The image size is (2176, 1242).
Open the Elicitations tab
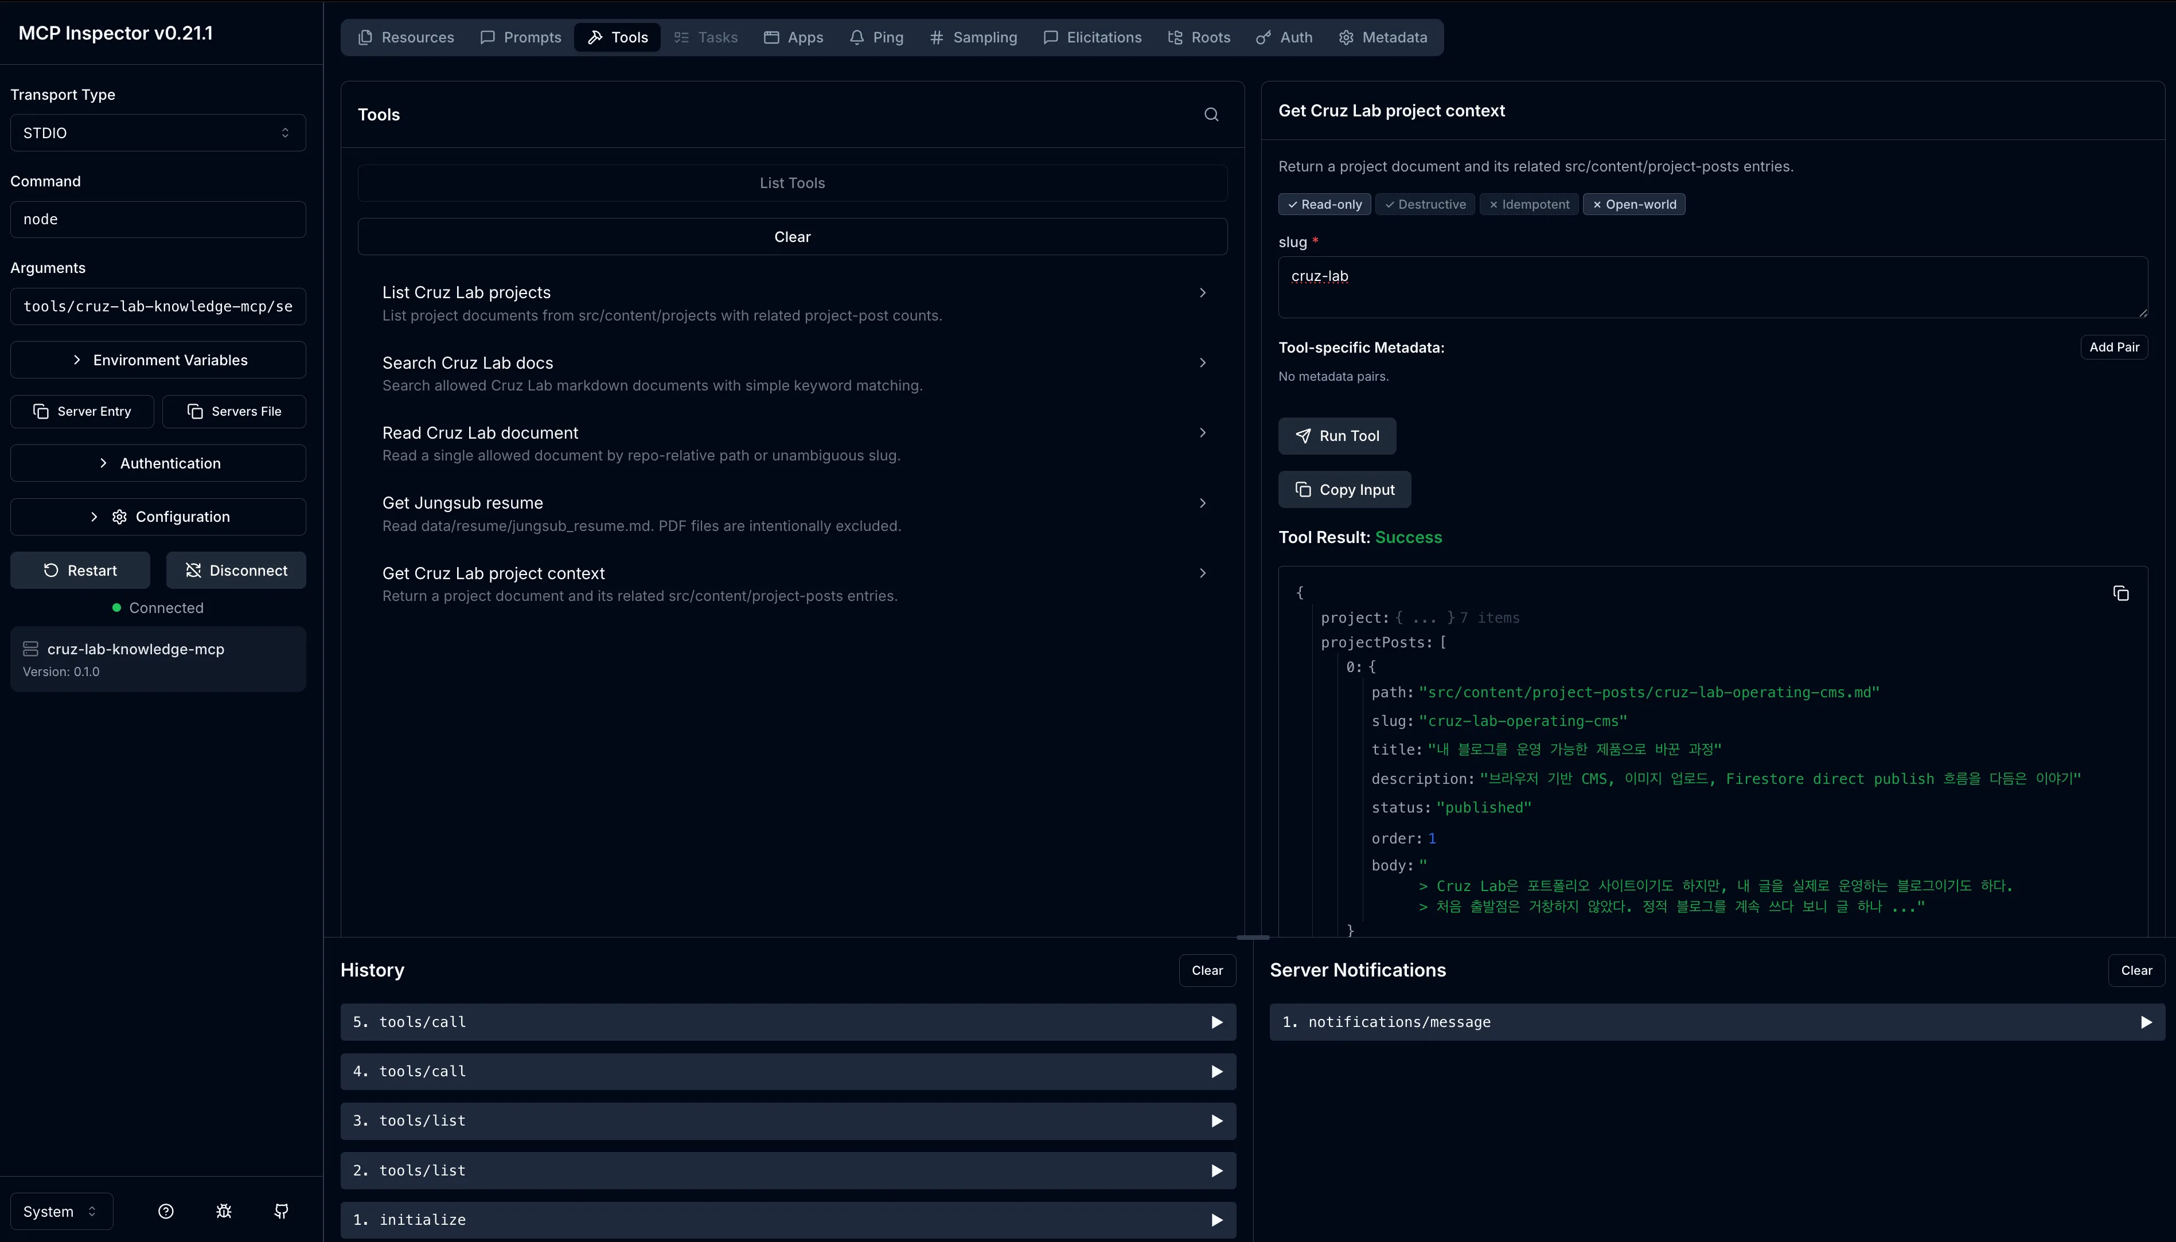(1093, 37)
